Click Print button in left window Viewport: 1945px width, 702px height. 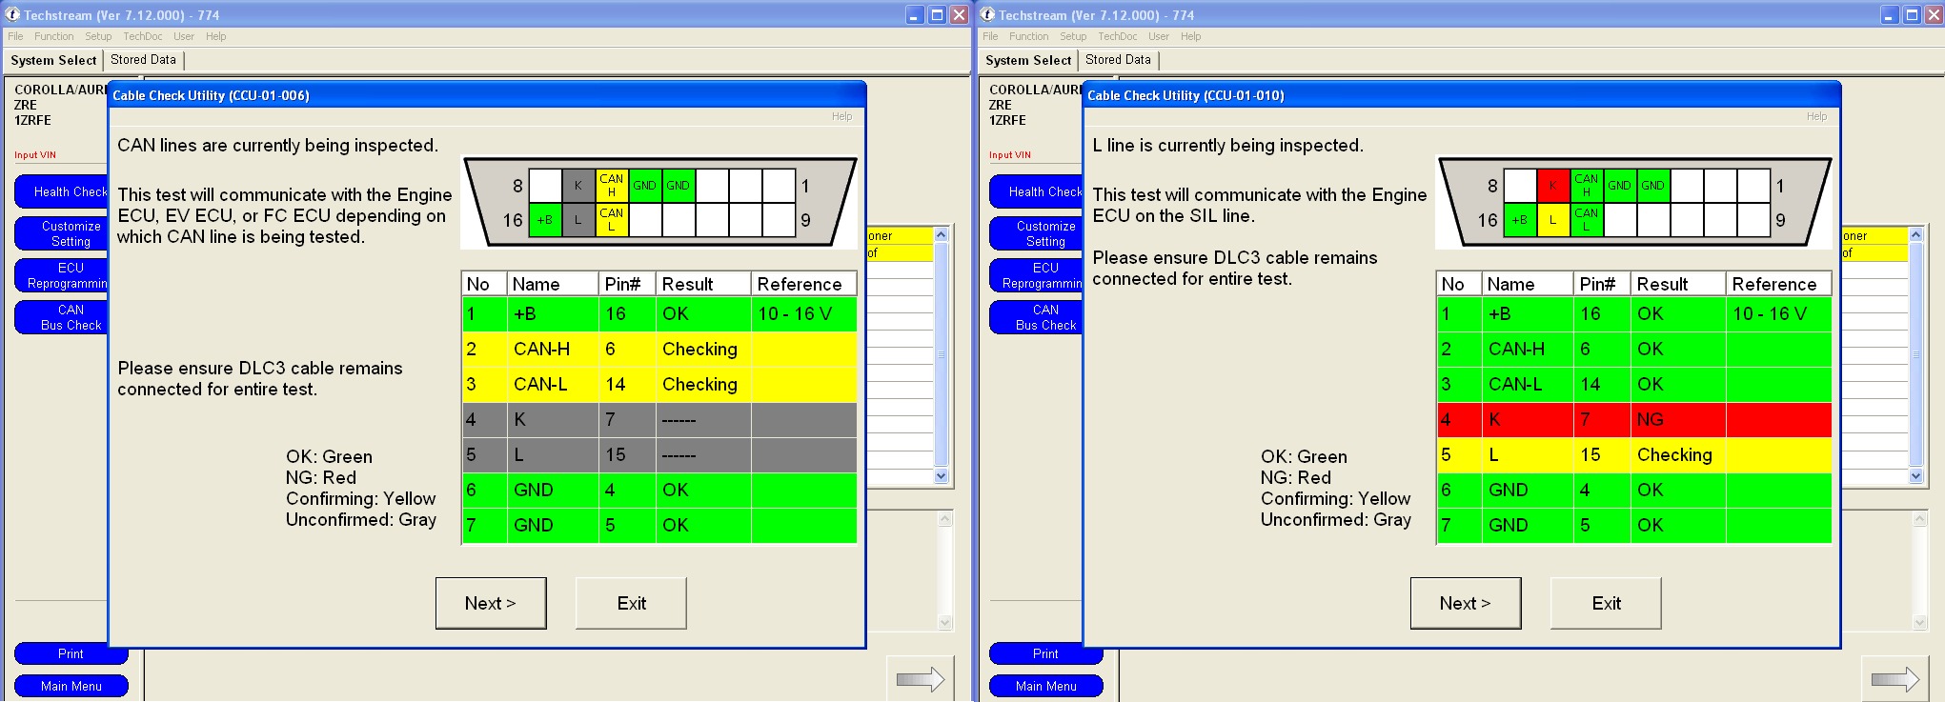click(71, 653)
